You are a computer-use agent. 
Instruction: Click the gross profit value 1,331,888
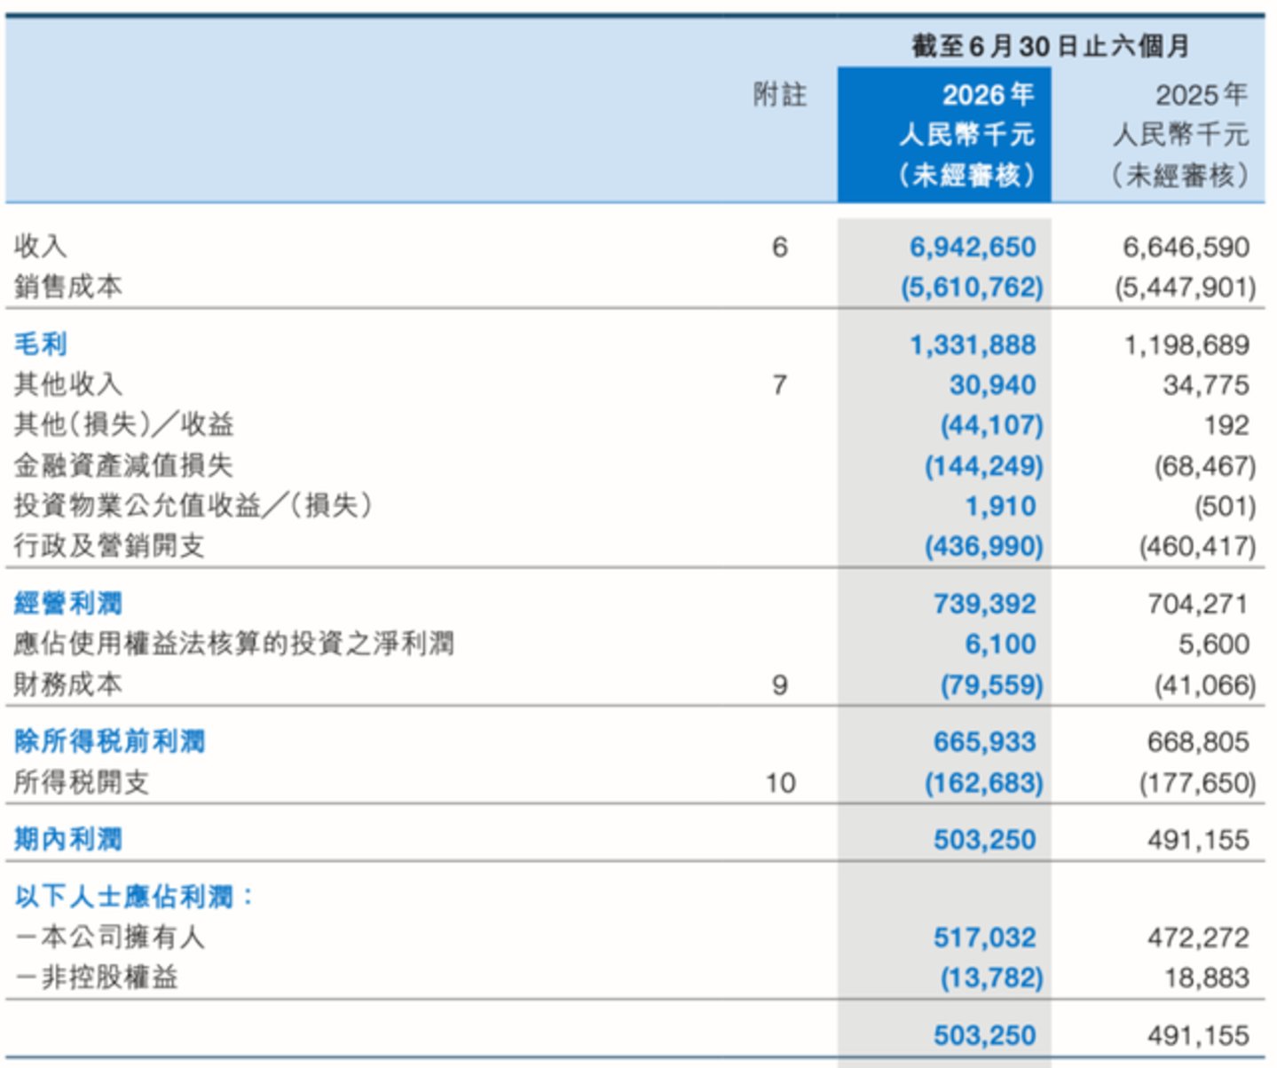973,344
